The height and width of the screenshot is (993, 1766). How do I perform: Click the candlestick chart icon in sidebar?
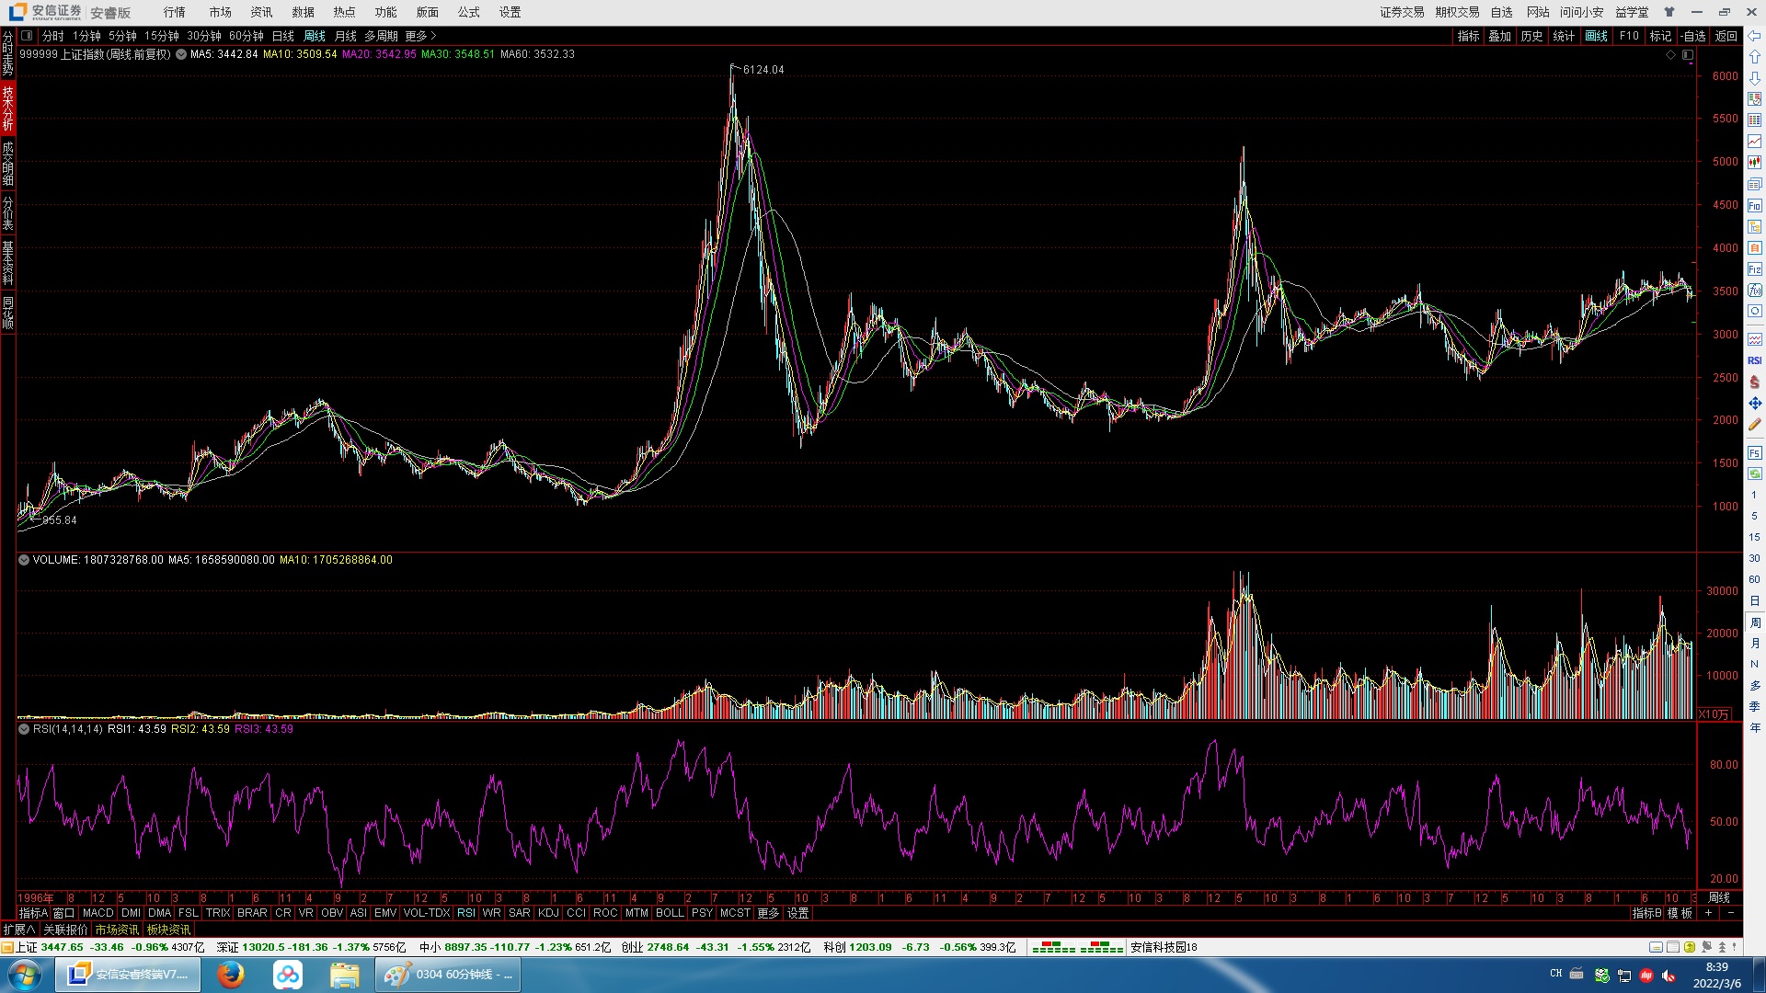click(x=1754, y=163)
